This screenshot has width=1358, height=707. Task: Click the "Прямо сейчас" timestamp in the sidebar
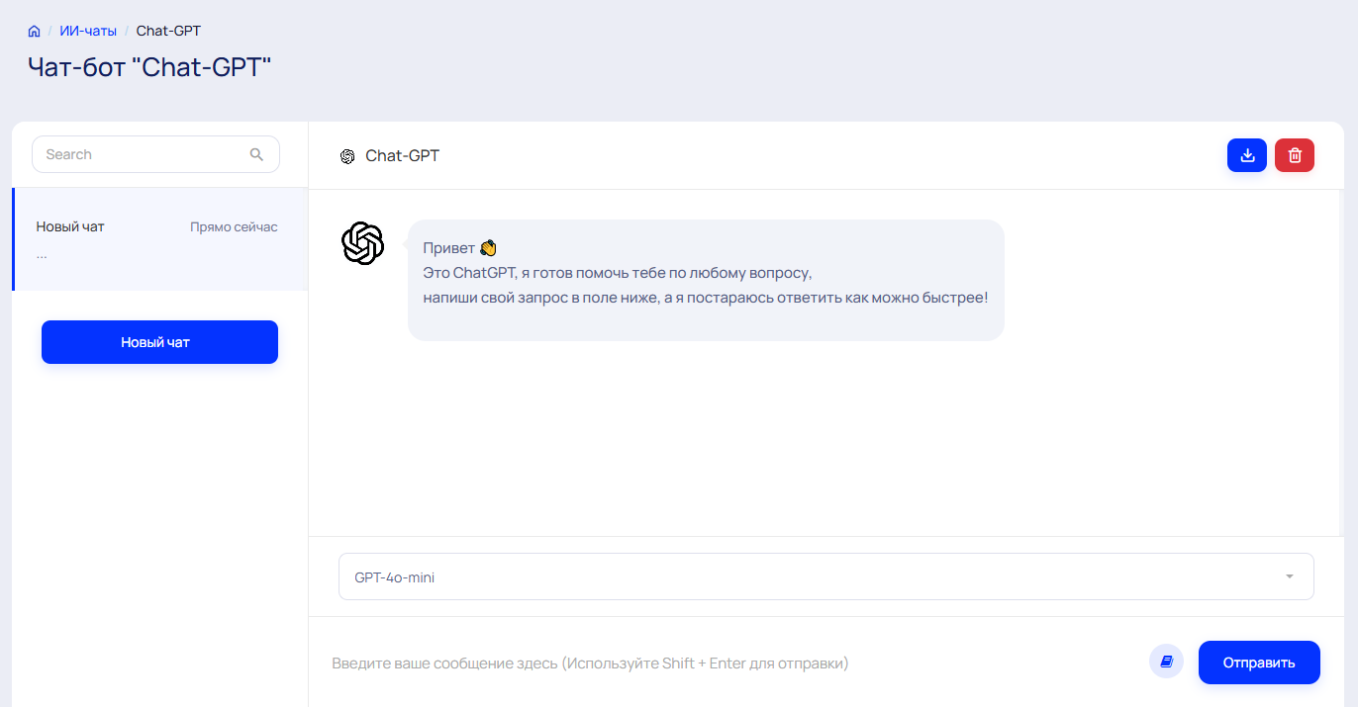pyautogui.click(x=234, y=227)
